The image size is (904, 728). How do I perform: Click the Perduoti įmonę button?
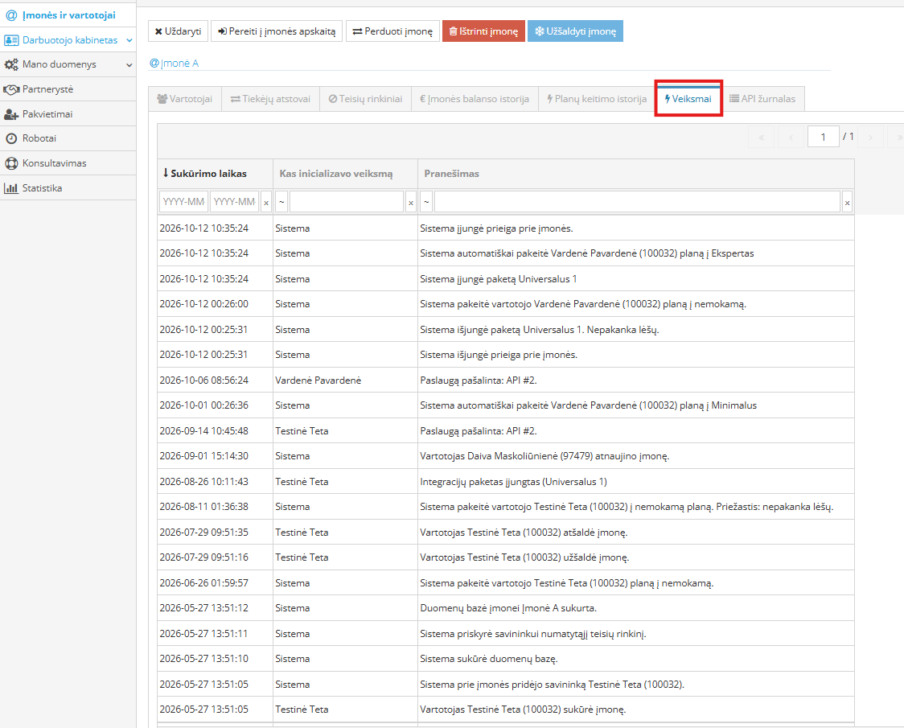click(x=392, y=31)
